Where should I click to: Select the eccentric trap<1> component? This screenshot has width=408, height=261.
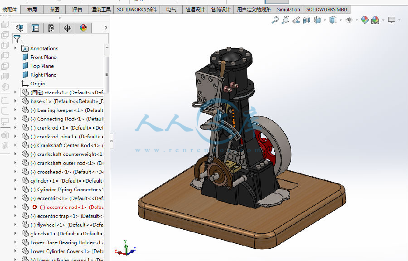(x=62, y=216)
